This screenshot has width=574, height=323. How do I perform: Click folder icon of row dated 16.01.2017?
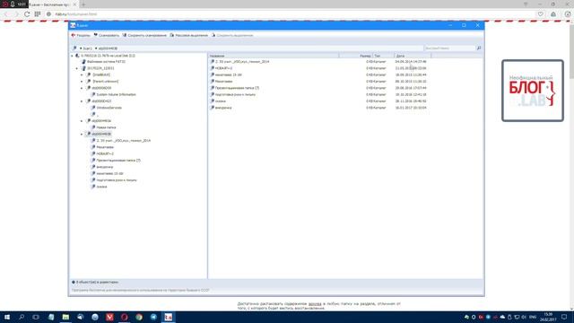tap(212, 108)
